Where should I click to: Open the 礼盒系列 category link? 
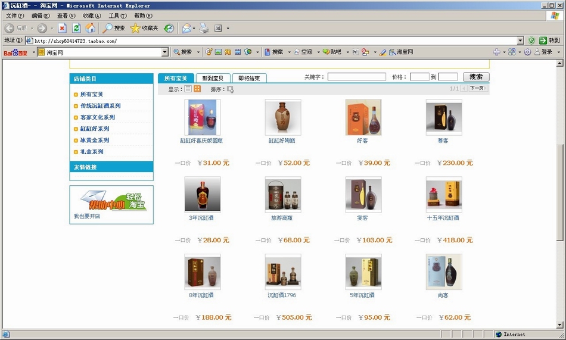[x=92, y=152]
